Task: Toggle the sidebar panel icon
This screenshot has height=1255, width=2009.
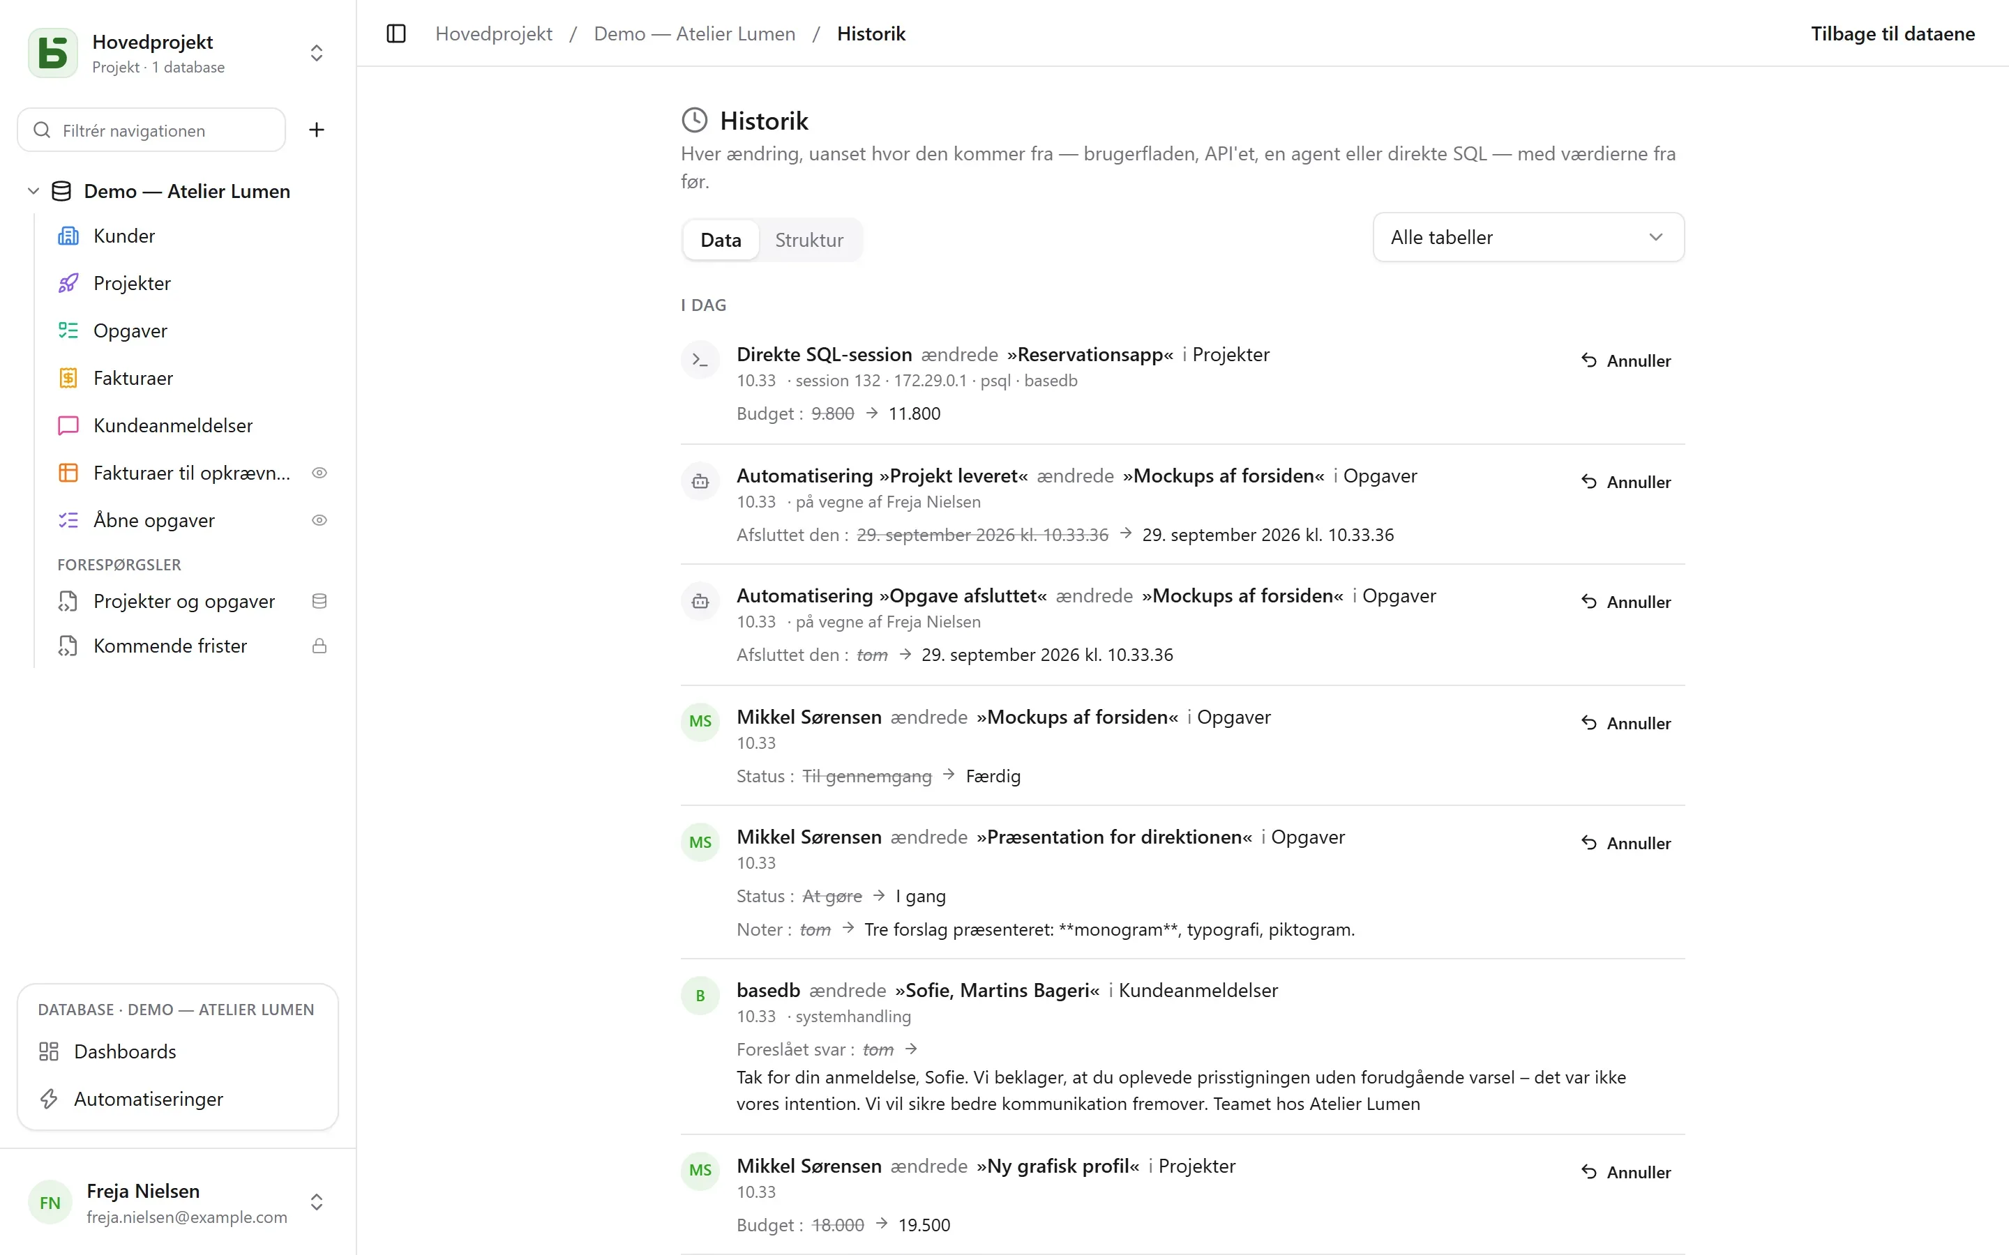Action: point(396,34)
